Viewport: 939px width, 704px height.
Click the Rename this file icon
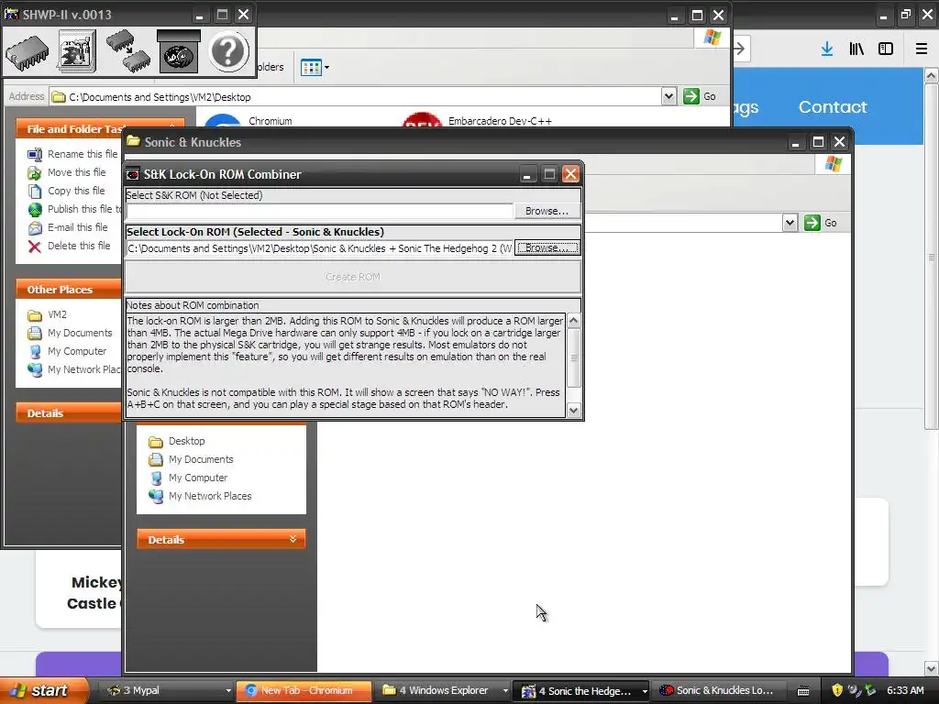click(x=35, y=154)
